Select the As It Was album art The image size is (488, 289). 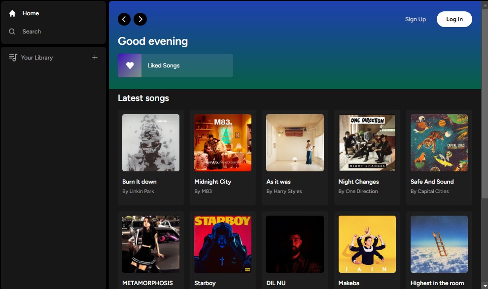point(295,143)
